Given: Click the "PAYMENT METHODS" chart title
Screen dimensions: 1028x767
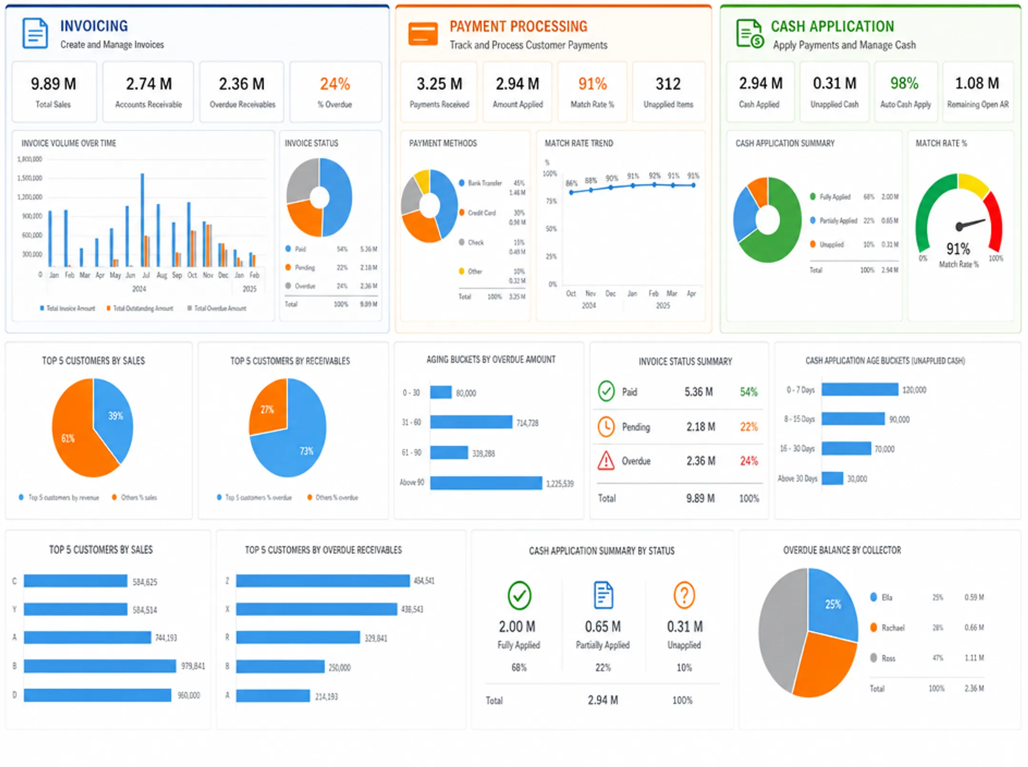Looking at the screenshot, I should point(443,143).
